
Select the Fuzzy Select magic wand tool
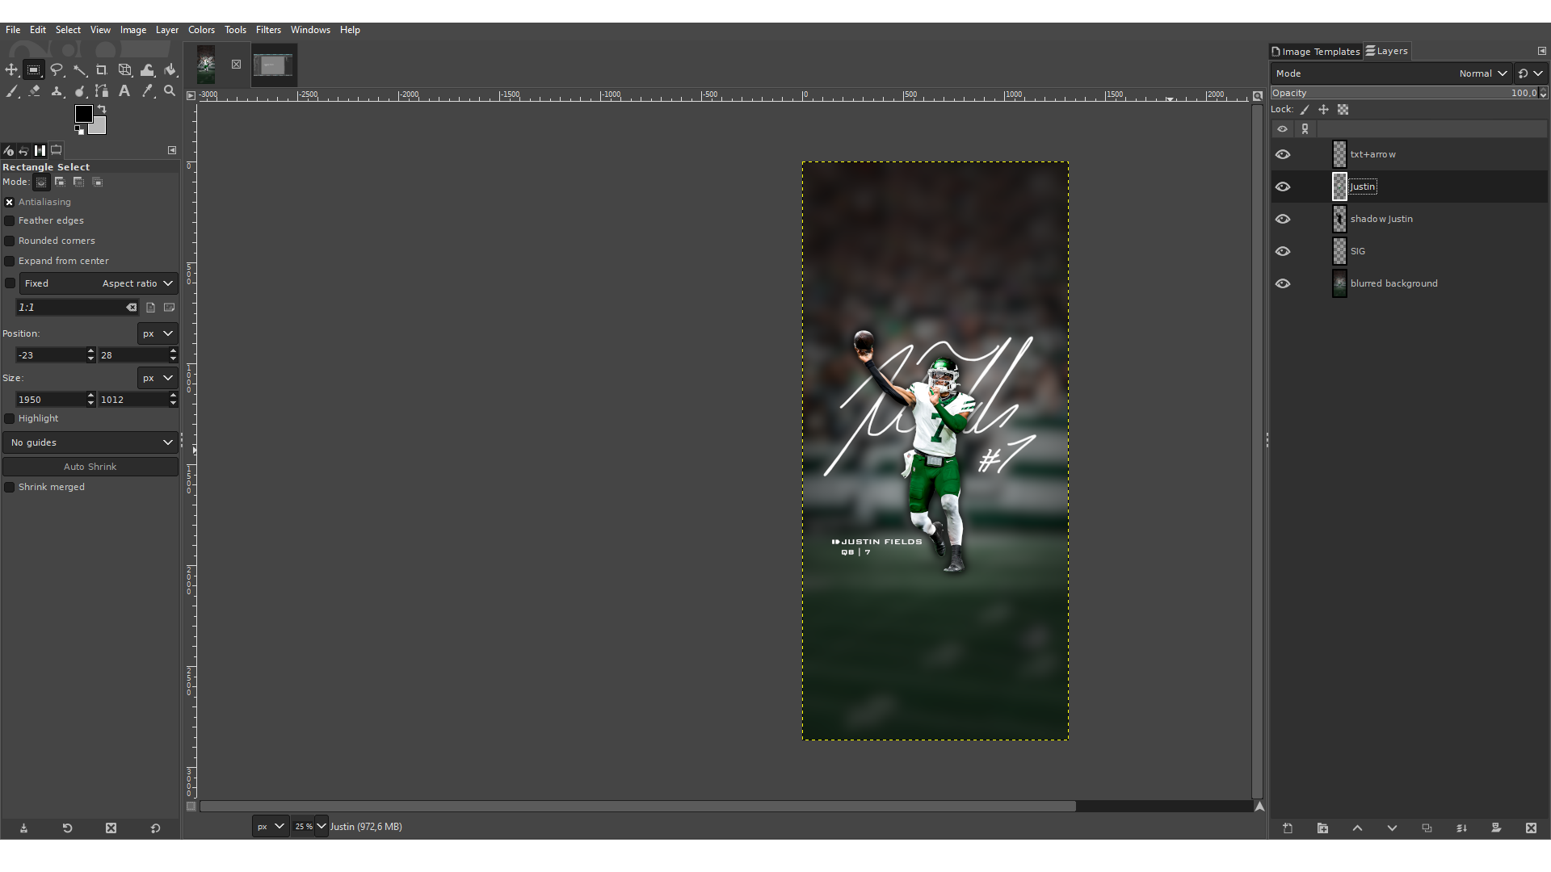point(79,70)
